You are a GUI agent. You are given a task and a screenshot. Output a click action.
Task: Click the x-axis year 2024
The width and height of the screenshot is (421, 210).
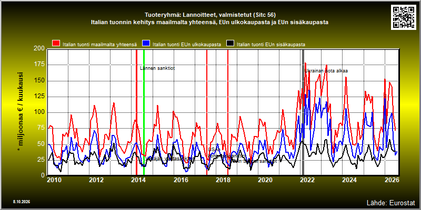coord(349,180)
